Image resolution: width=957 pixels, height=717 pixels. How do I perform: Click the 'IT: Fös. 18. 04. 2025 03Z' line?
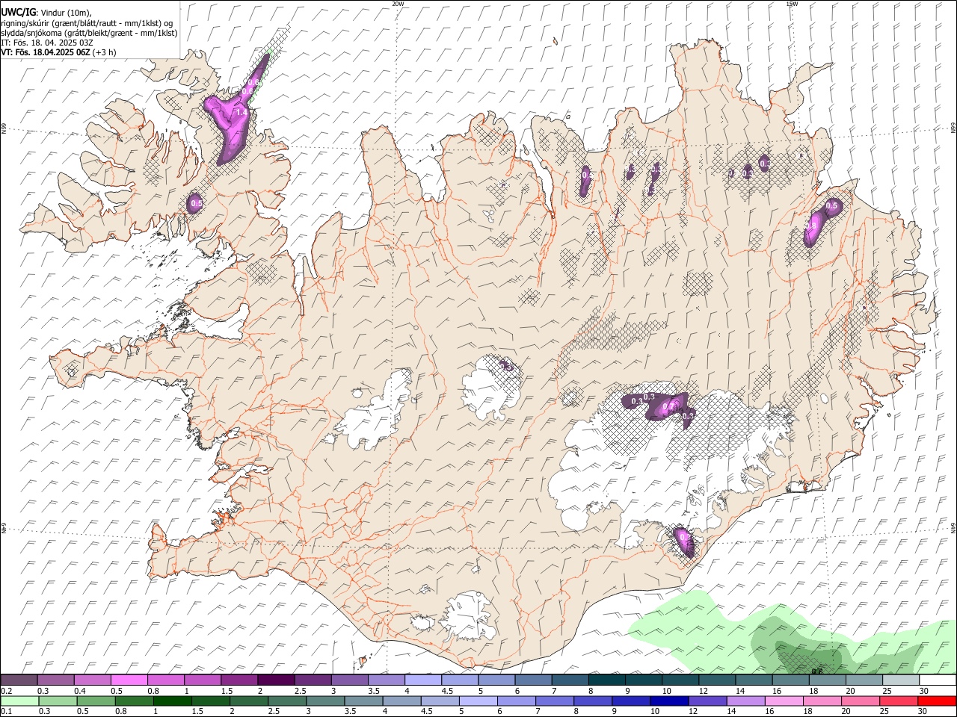tap(47, 43)
